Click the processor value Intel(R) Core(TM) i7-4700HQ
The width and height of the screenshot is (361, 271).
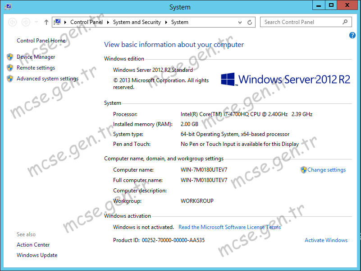[247, 114]
